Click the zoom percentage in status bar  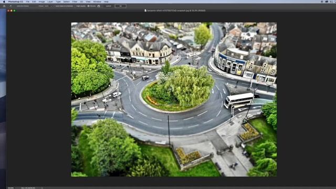(x=10, y=188)
